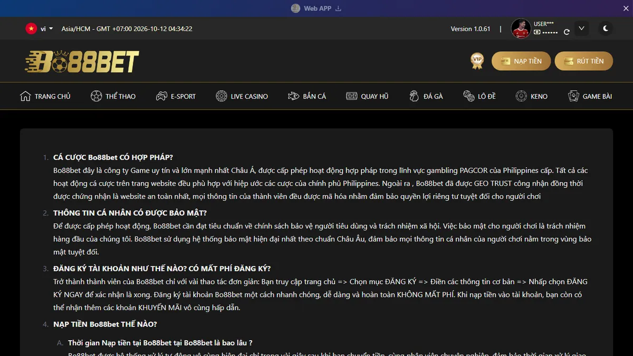This screenshot has width=633, height=356.
Task: Click the refresh balance icon
Action: 567,32
